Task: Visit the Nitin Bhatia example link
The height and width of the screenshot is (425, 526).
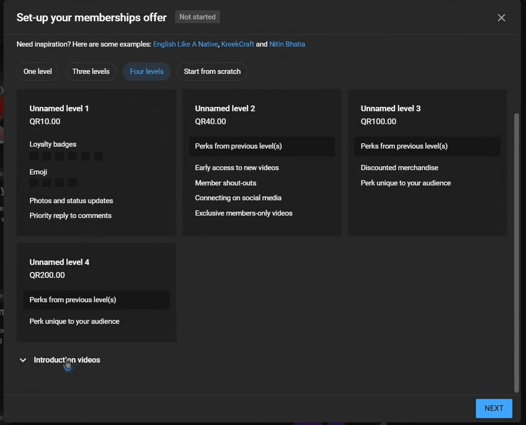Action: click(287, 44)
